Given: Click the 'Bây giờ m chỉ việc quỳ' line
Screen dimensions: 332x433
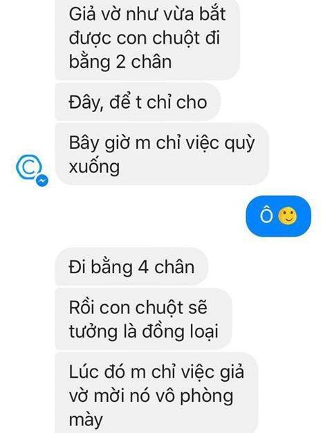Looking at the screenshot, I should point(161,143).
